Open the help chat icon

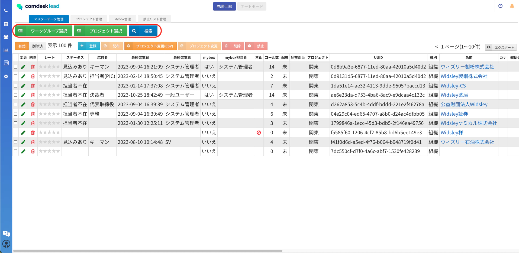pyautogui.click(x=6, y=234)
